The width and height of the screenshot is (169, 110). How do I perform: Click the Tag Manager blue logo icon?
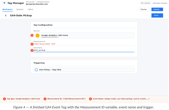[4, 3]
